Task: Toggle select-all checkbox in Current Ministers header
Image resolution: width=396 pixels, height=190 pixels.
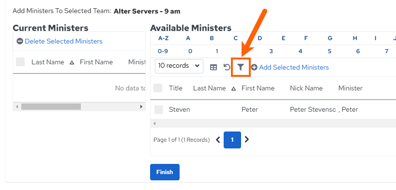Action: click(x=20, y=62)
